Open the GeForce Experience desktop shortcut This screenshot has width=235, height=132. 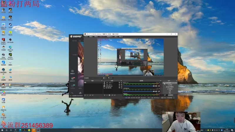(x=10, y=56)
